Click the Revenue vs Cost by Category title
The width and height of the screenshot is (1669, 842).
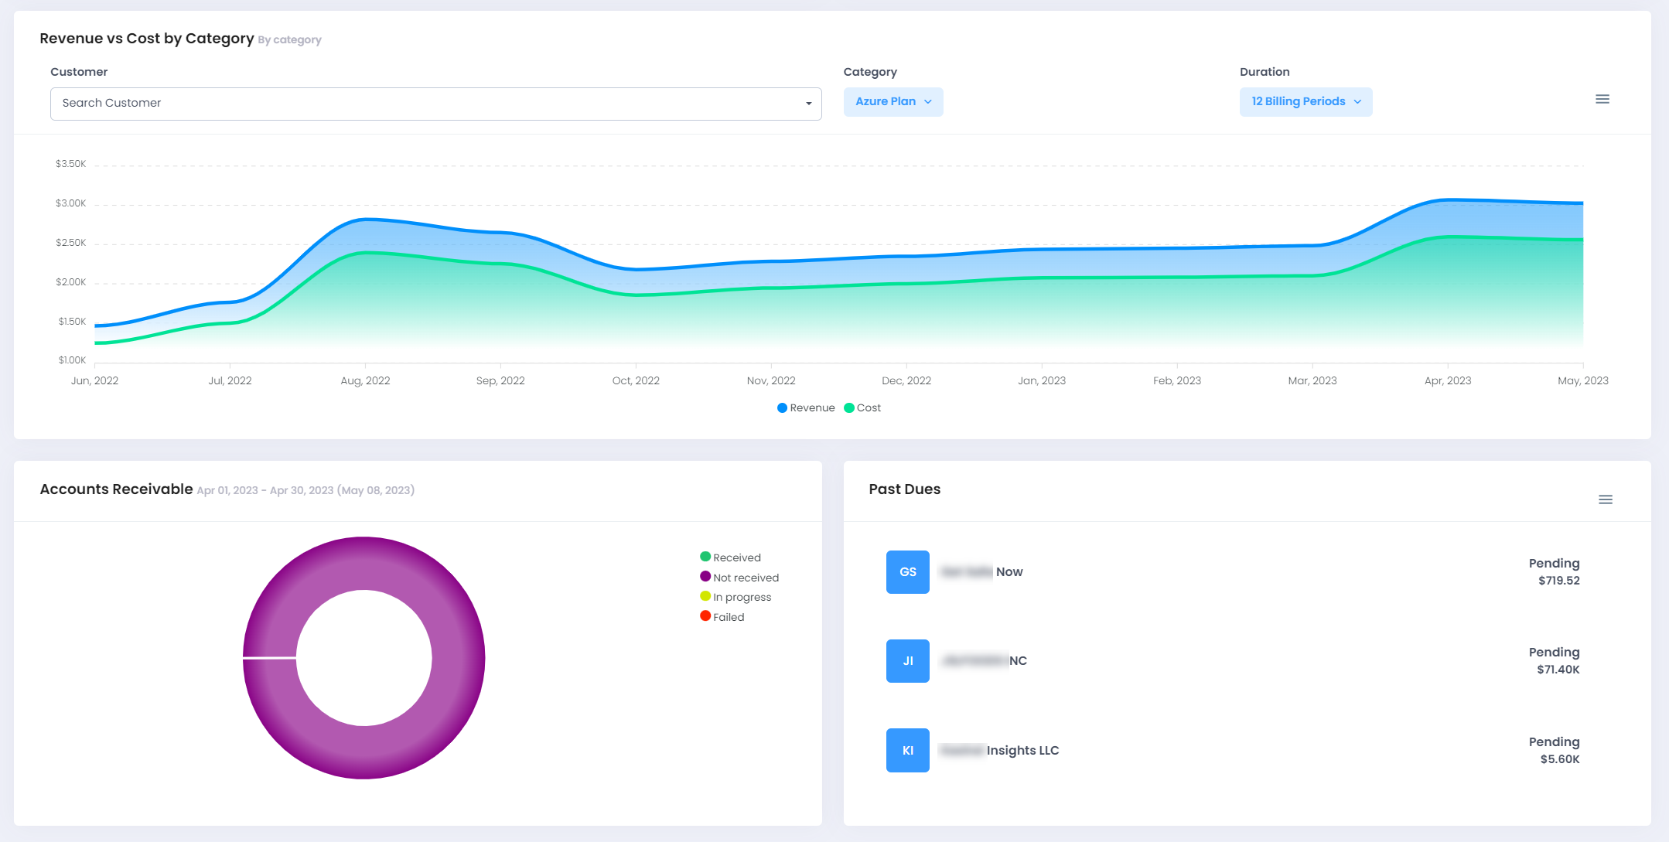147,39
